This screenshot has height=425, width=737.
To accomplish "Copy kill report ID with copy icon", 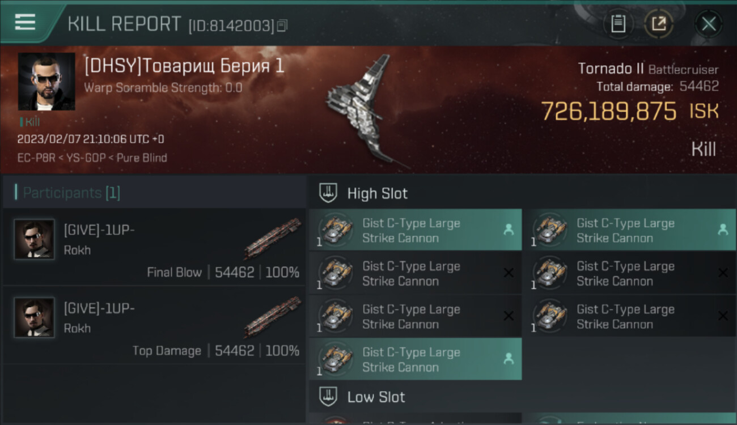I will point(282,25).
